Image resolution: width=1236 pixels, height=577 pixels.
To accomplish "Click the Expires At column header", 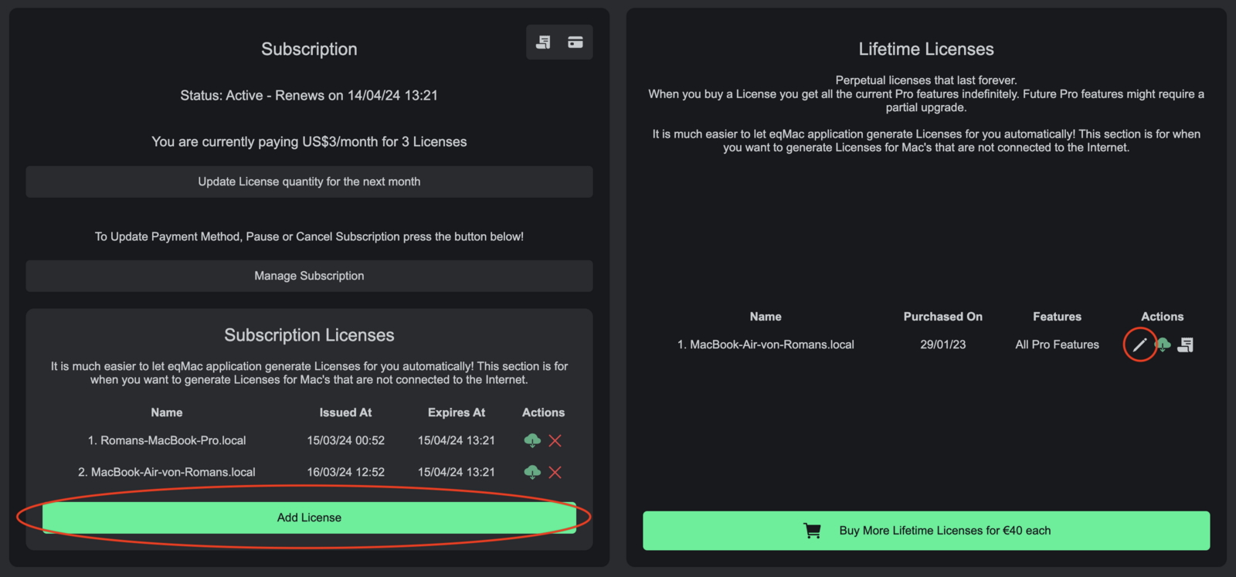I will click(457, 412).
